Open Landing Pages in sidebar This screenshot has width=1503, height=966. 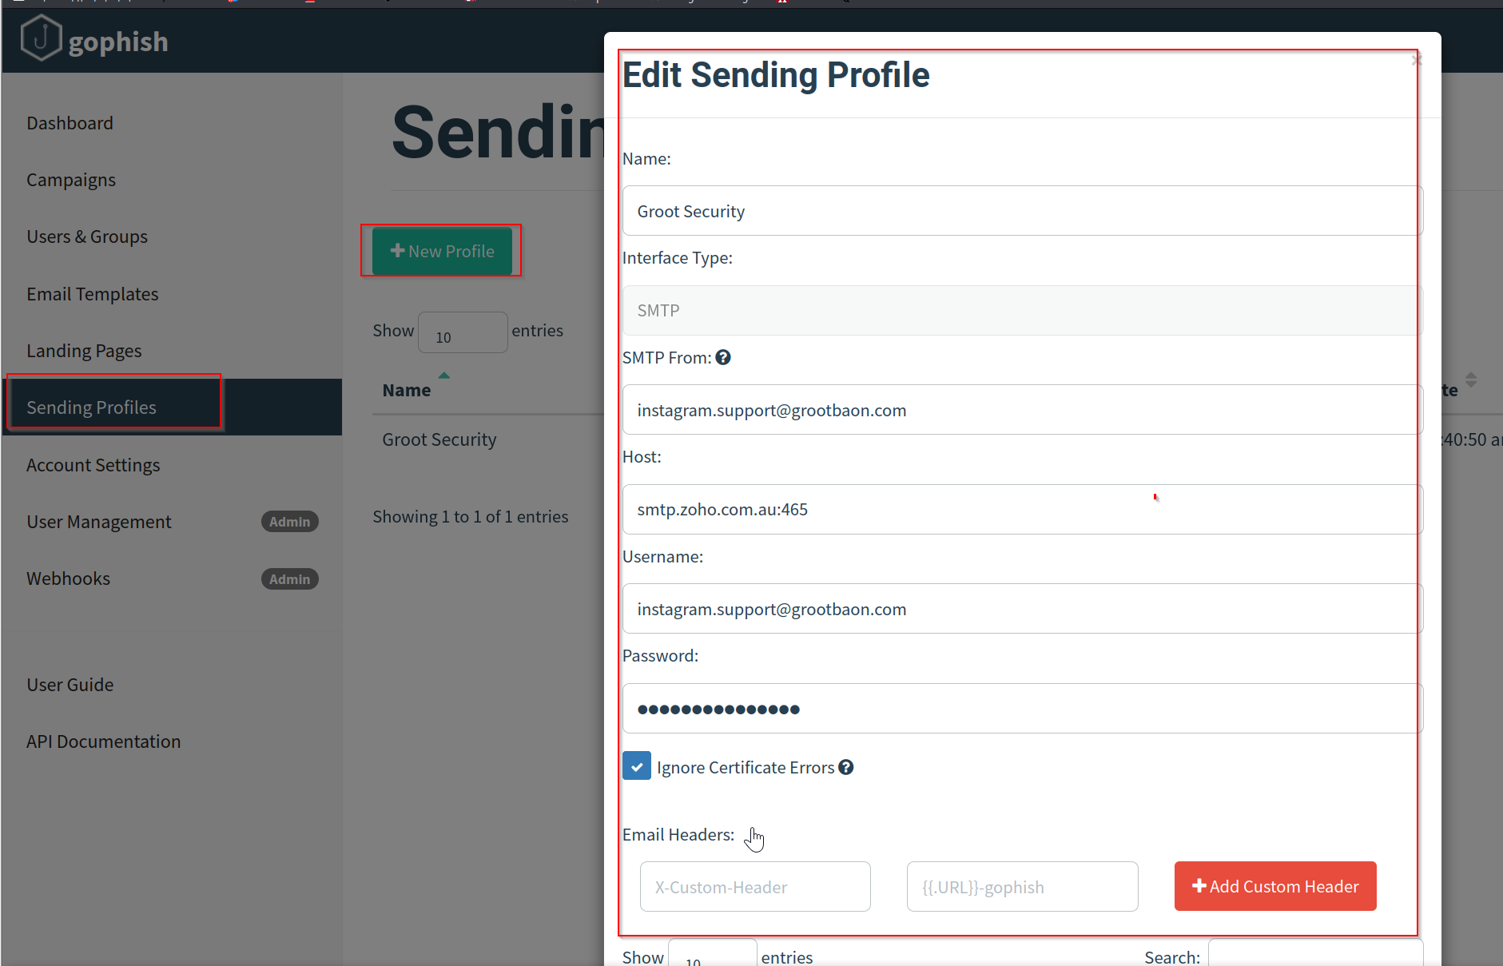84,351
